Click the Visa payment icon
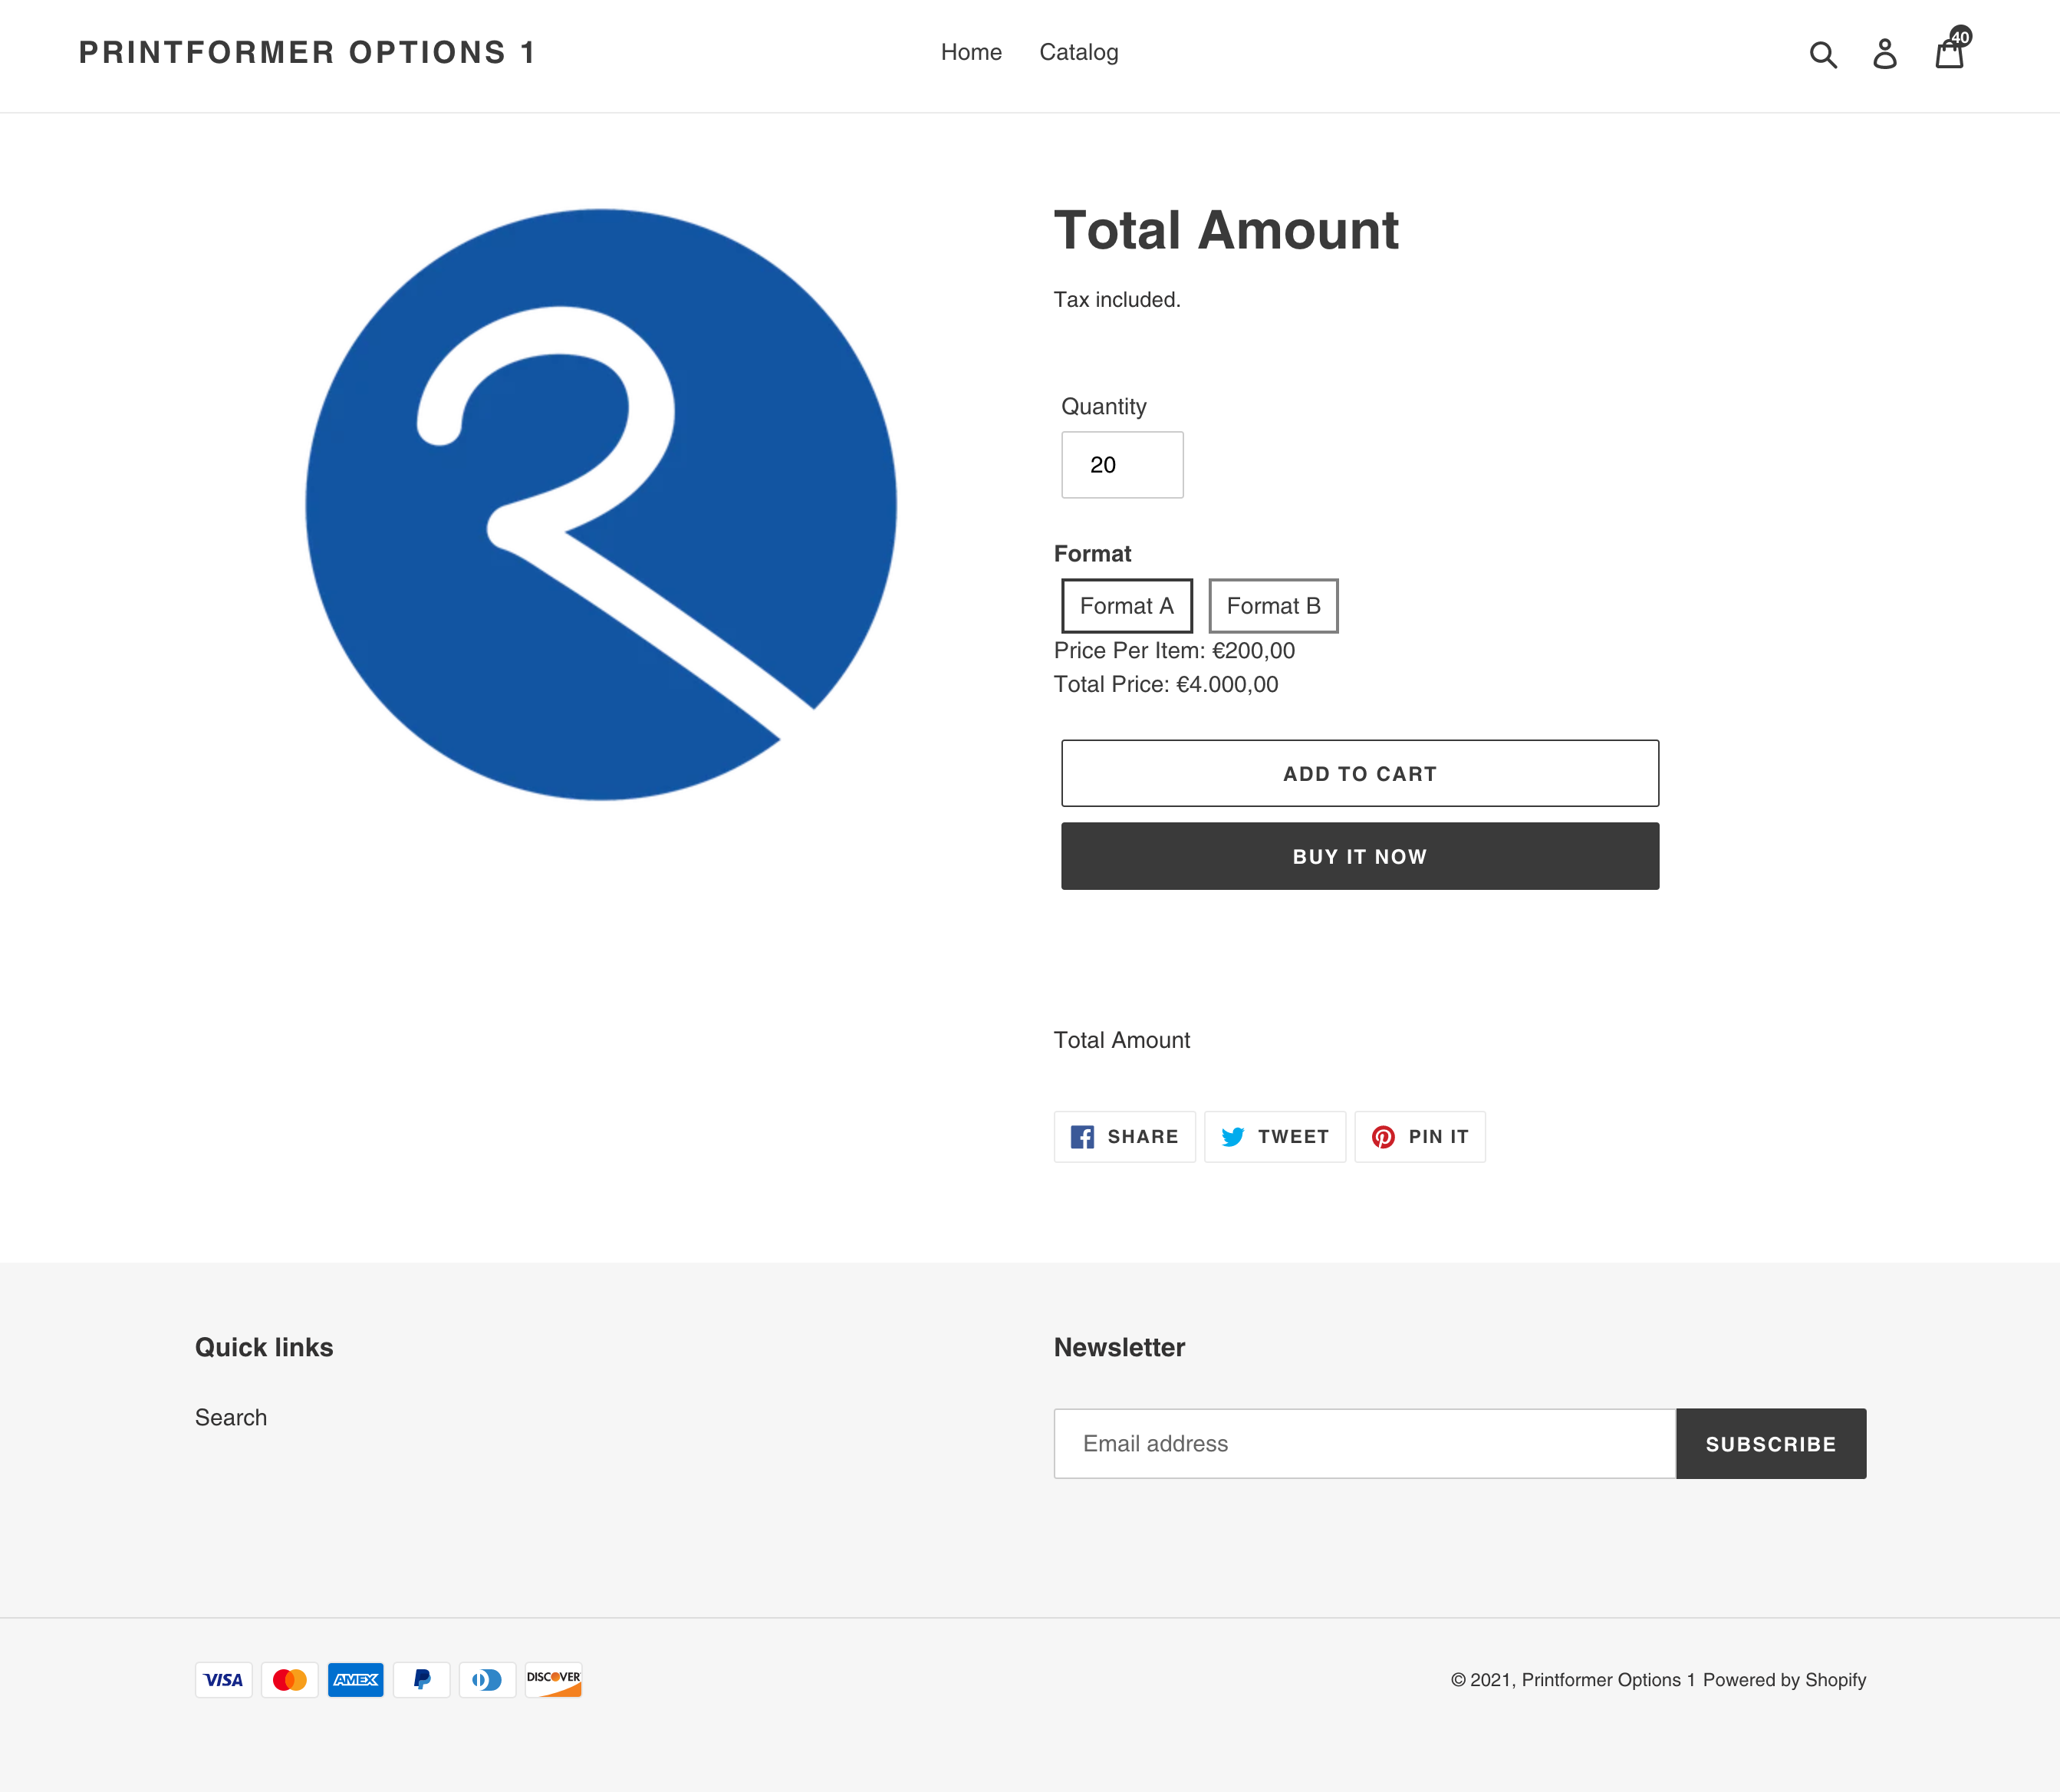Image resolution: width=2060 pixels, height=1792 pixels. [223, 1680]
